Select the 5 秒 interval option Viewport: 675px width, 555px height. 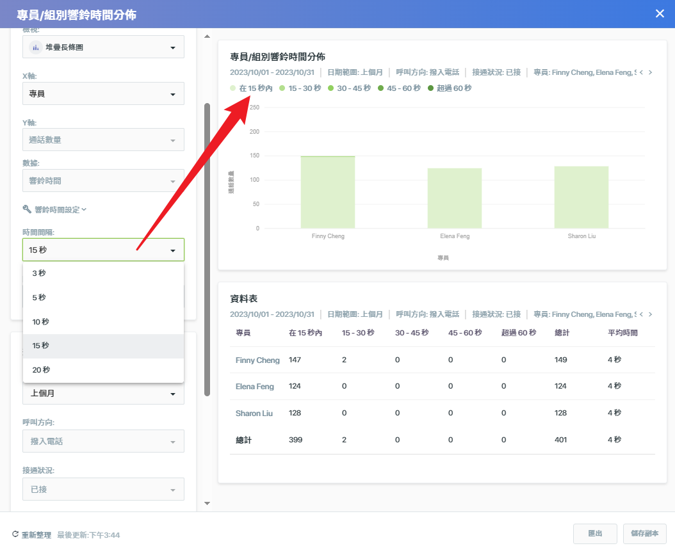pos(103,297)
